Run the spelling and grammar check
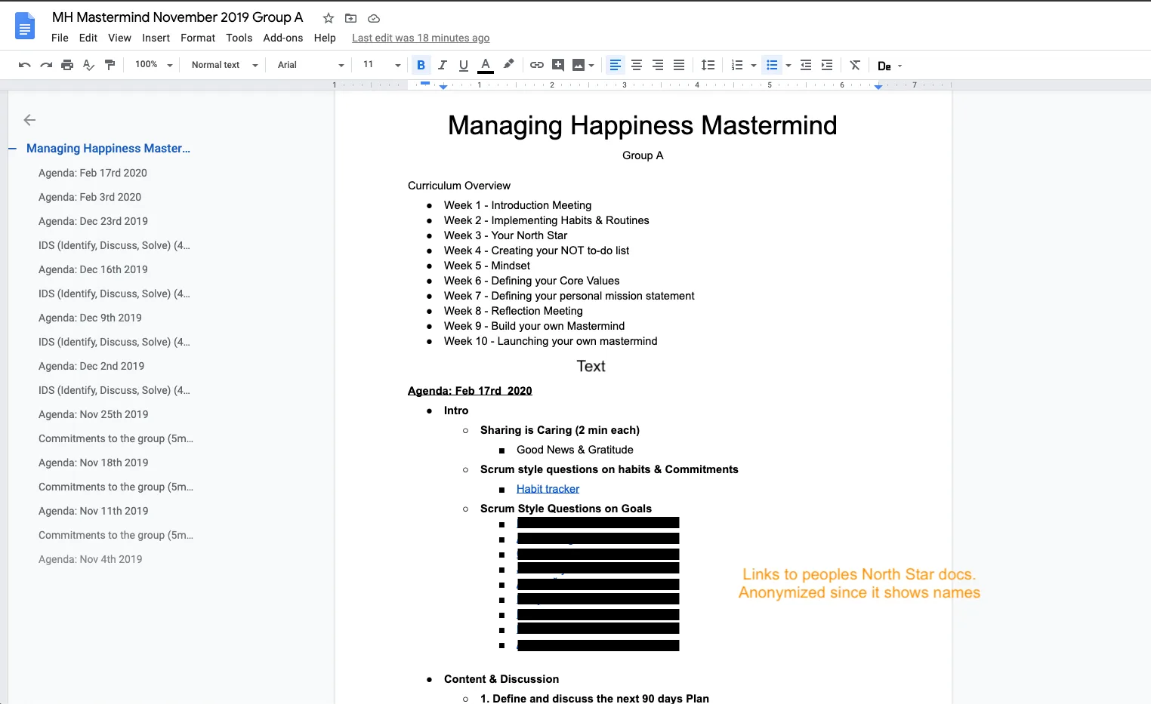The image size is (1151, 704). [88, 65]
